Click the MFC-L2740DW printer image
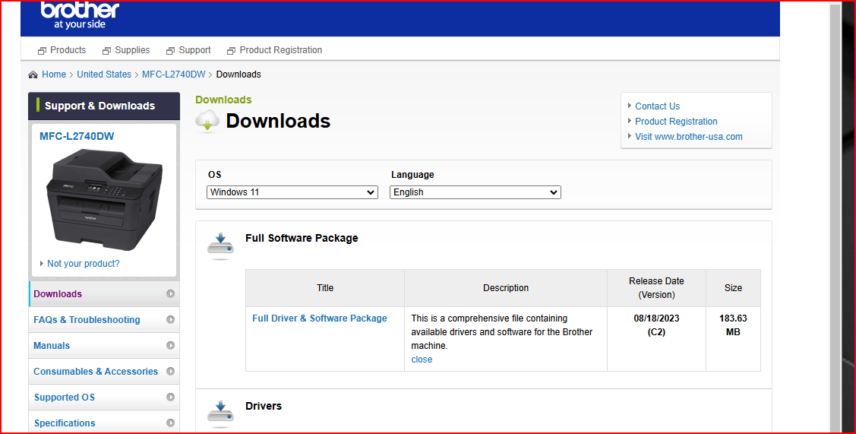The height and width of the screenshot is (434, 856). (103, 199)
